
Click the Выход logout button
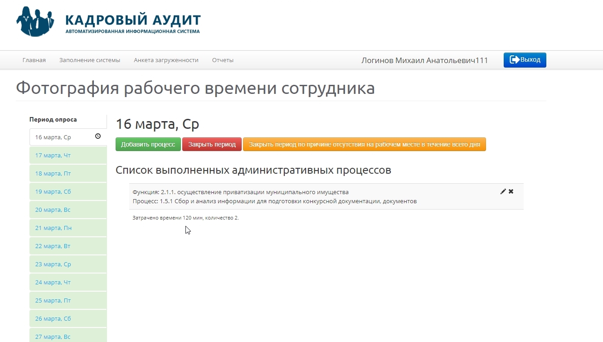[x=525, y=60]
